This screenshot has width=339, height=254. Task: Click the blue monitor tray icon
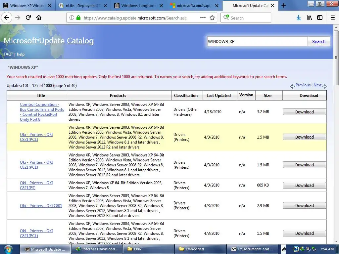coord(296,249)
